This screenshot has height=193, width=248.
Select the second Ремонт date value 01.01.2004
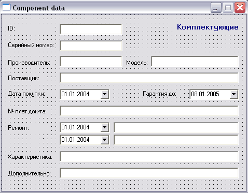point(75,140)
